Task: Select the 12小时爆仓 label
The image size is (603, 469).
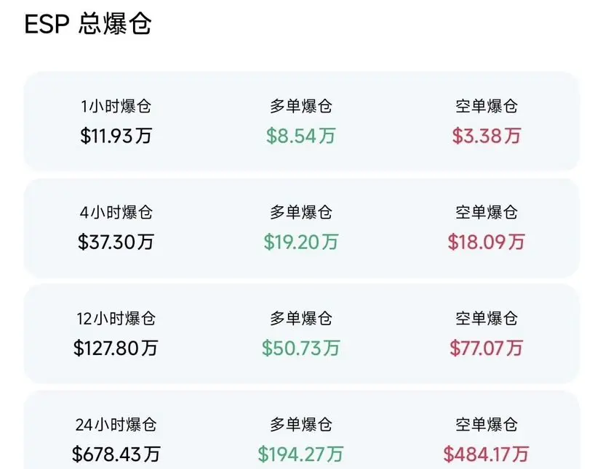Action: [116, 319]
